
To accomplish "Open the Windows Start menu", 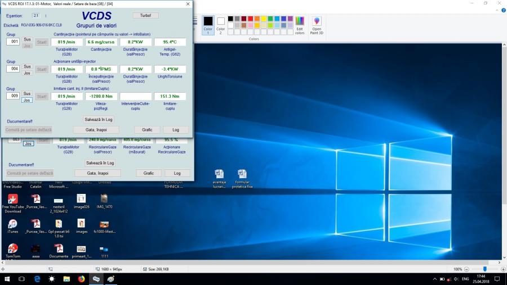I will 7,279.
